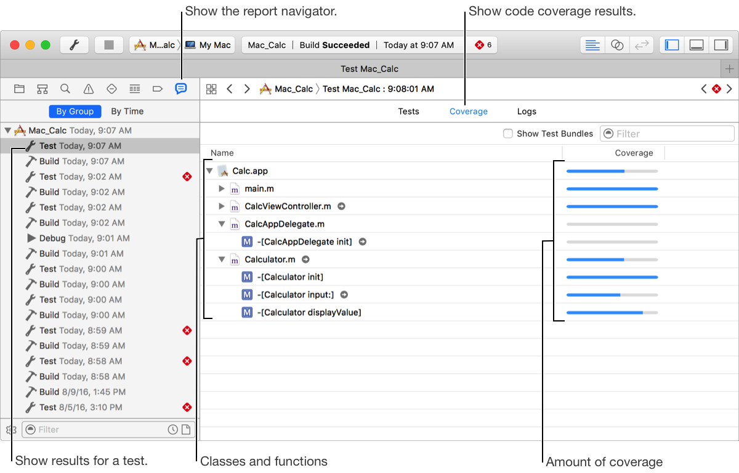Collapse the Mac_Calc group in report navigator

[8, 131]
